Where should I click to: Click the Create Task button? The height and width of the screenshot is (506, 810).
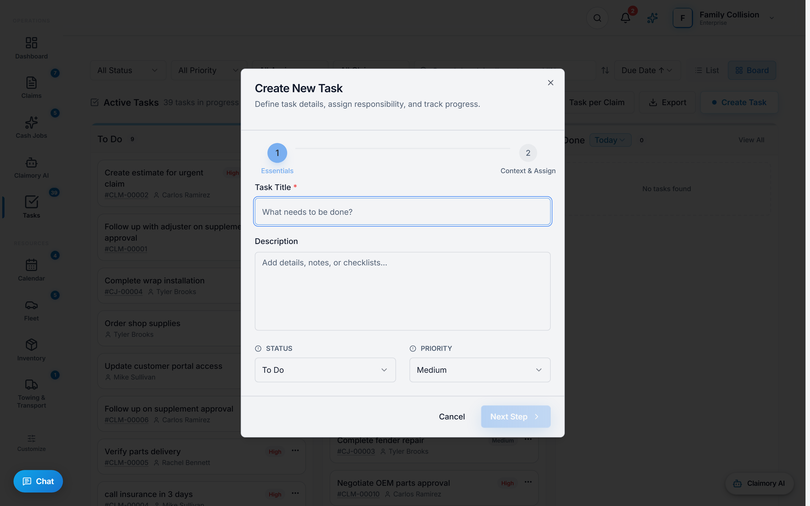coord(739,102)
